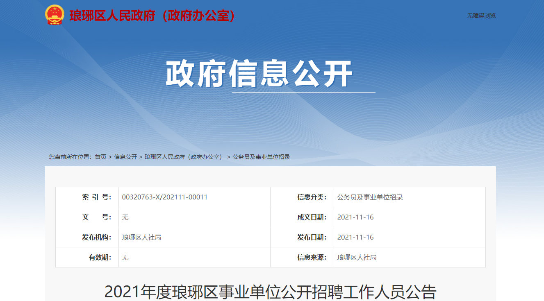Click the 有效期 label
This screenshot has height=301, width=544.
click(x=100, y=257)
